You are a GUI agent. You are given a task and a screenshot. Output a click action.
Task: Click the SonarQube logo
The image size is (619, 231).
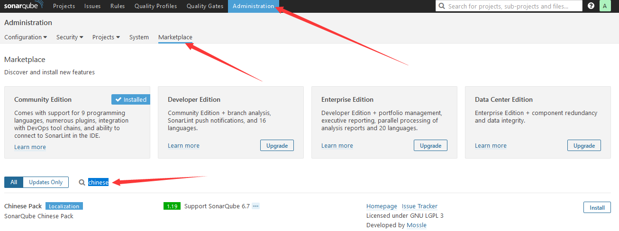(22, 6)
